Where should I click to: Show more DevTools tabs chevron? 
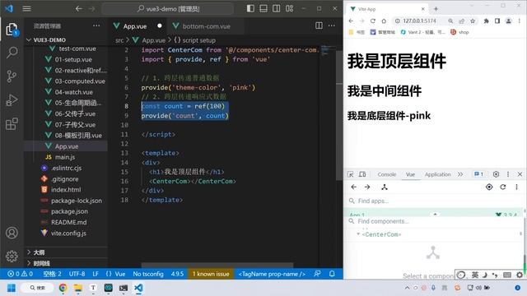pos(460,174)
